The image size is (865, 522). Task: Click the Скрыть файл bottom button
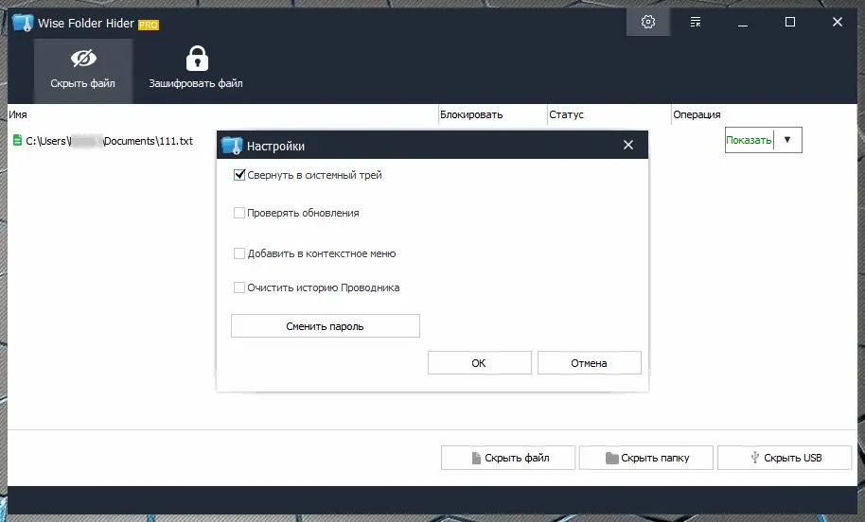(x=508, y=458)
